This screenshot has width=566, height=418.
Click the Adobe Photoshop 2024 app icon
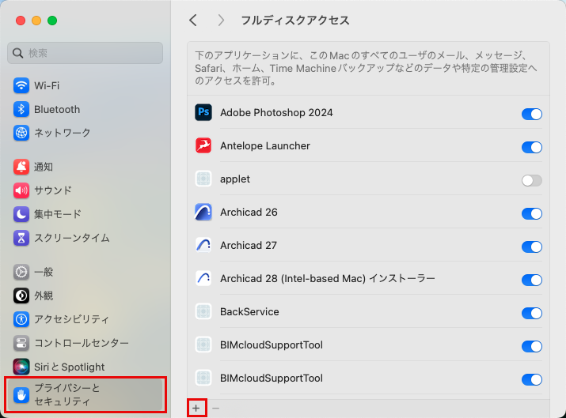pyautogui.click(x=203, y=112)
